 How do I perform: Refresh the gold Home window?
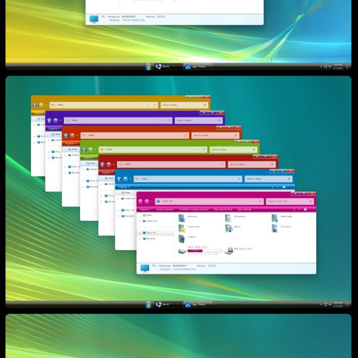pos(155,105)
